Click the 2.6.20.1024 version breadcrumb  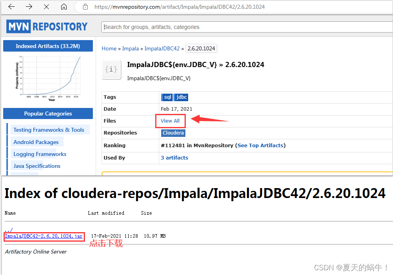201,48
